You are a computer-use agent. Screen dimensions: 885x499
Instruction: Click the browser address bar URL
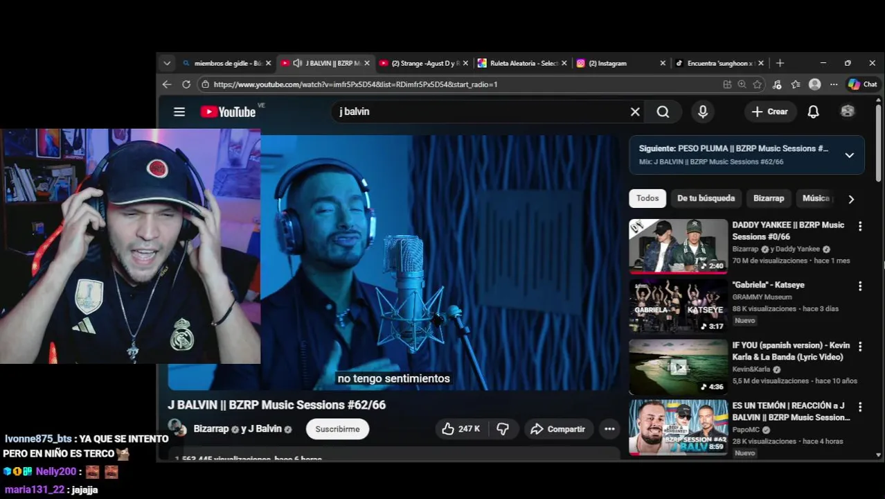pos(355,85)
